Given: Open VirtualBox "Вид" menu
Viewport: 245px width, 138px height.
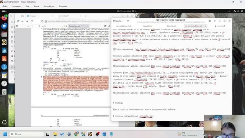Looking at the screenshot, I should tap(27, 6).
